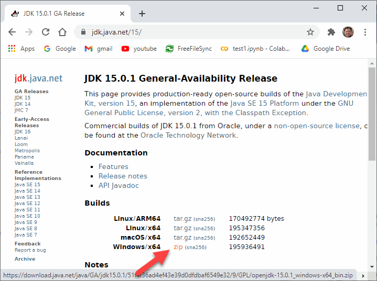The height and width of the screenshot is (281, 377).
Task: Open the Chrome three-dot menu
Action: tap(365, 32)
